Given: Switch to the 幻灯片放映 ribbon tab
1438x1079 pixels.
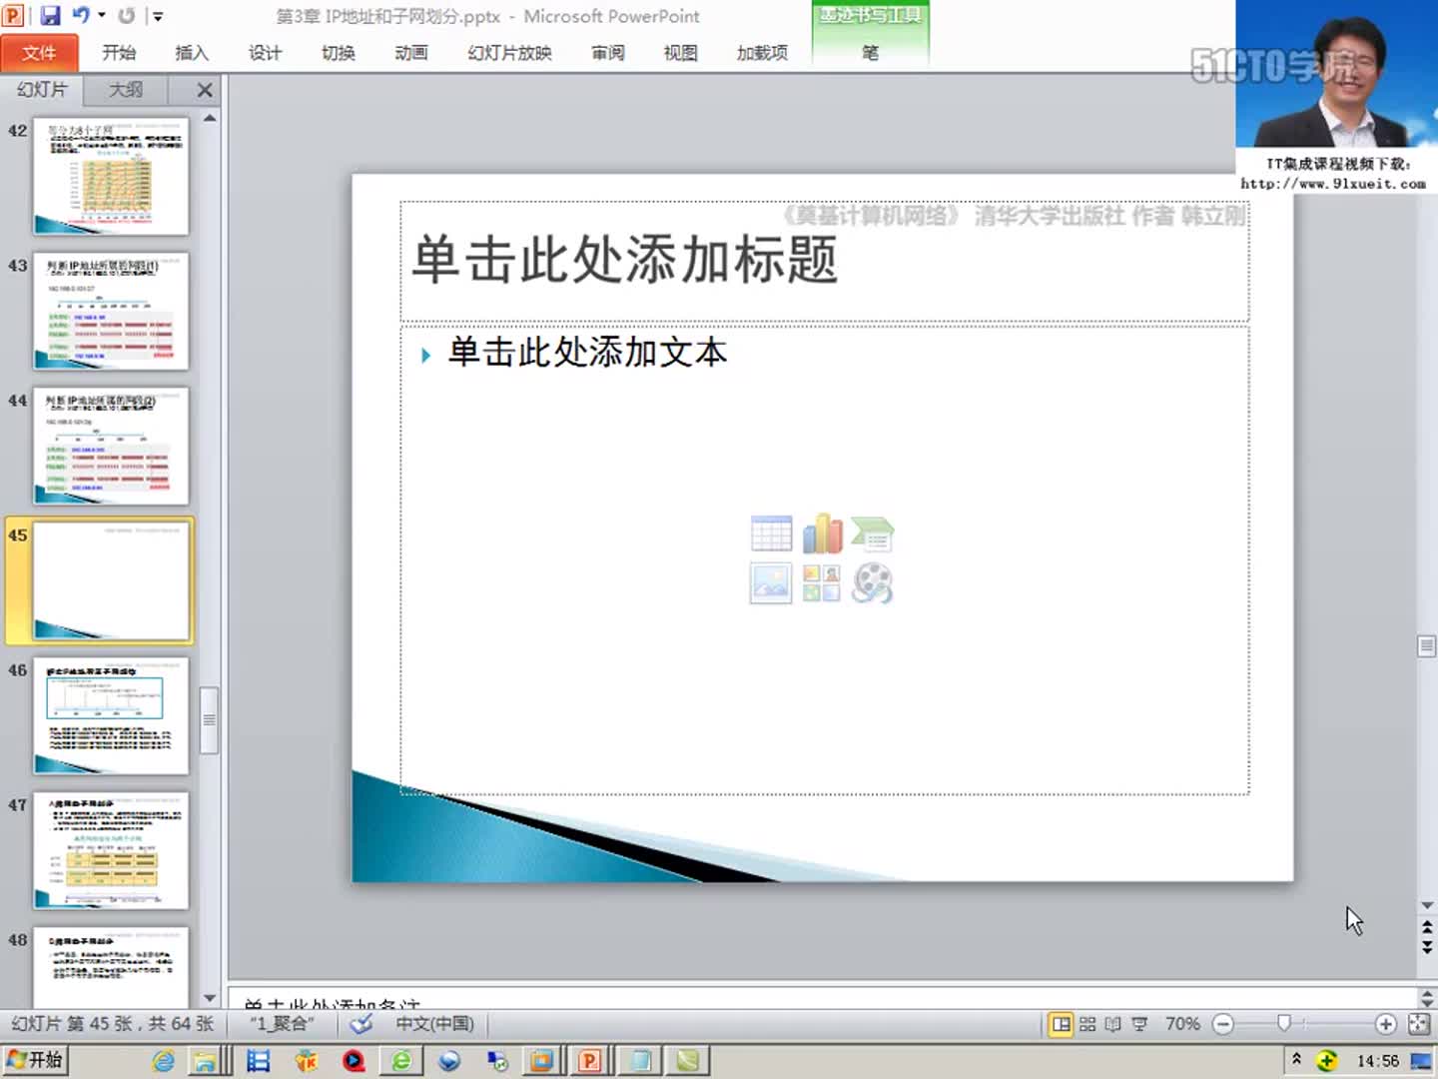Looking at the screenshot, I should (x=509, y=53).
